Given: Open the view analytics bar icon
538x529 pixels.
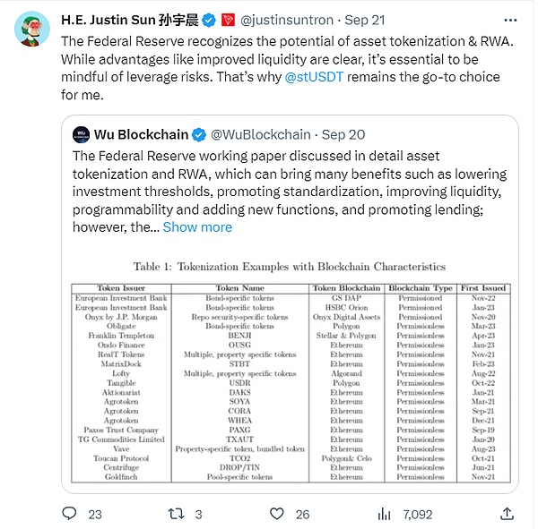Looking at the screenshot, I should [385, 514].
